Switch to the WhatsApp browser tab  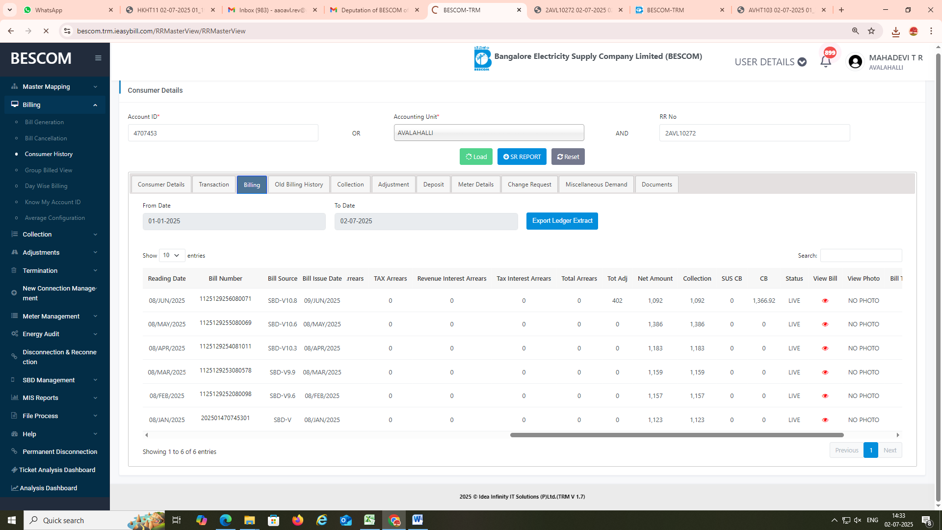[x=68, y=10]
